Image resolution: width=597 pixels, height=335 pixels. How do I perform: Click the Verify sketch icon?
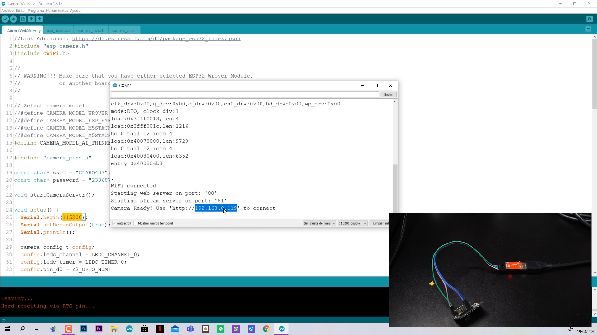tap(5, 19)
